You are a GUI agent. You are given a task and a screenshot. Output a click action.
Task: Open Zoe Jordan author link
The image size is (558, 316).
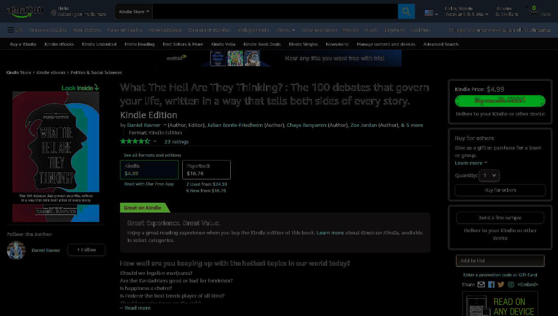(364, 125)
